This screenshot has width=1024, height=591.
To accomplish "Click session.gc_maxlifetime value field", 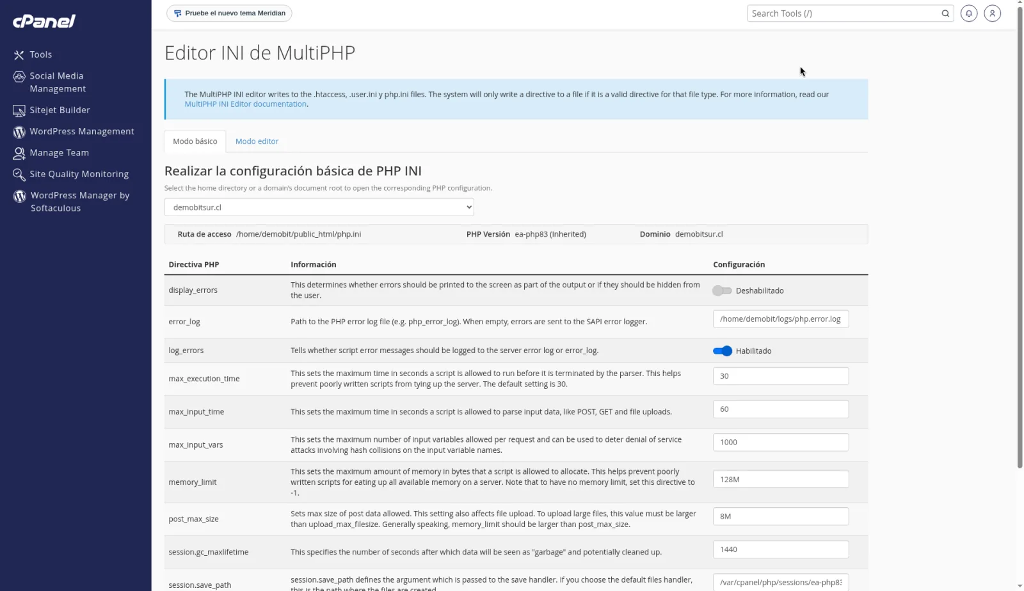I will [x=781, y=549].
